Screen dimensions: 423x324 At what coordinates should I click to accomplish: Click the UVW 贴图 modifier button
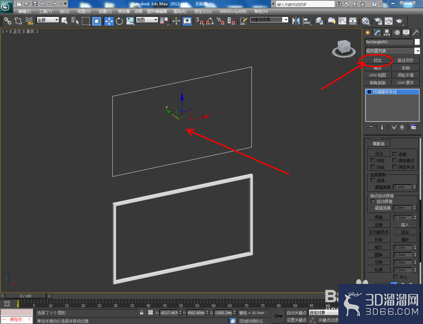point(377,75)
